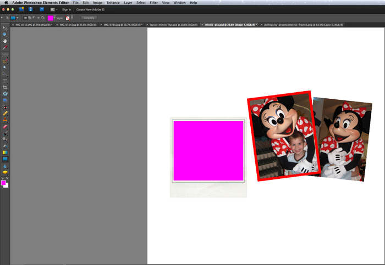Select the Red Eye Removal tool

[4, 107]
